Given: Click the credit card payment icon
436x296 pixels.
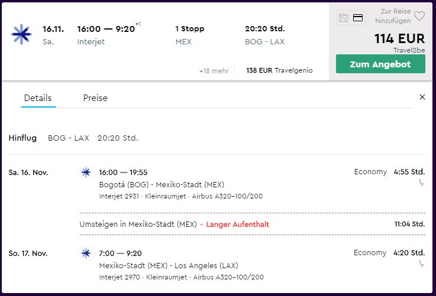Looking at the screenshot, I should [357, 18].
